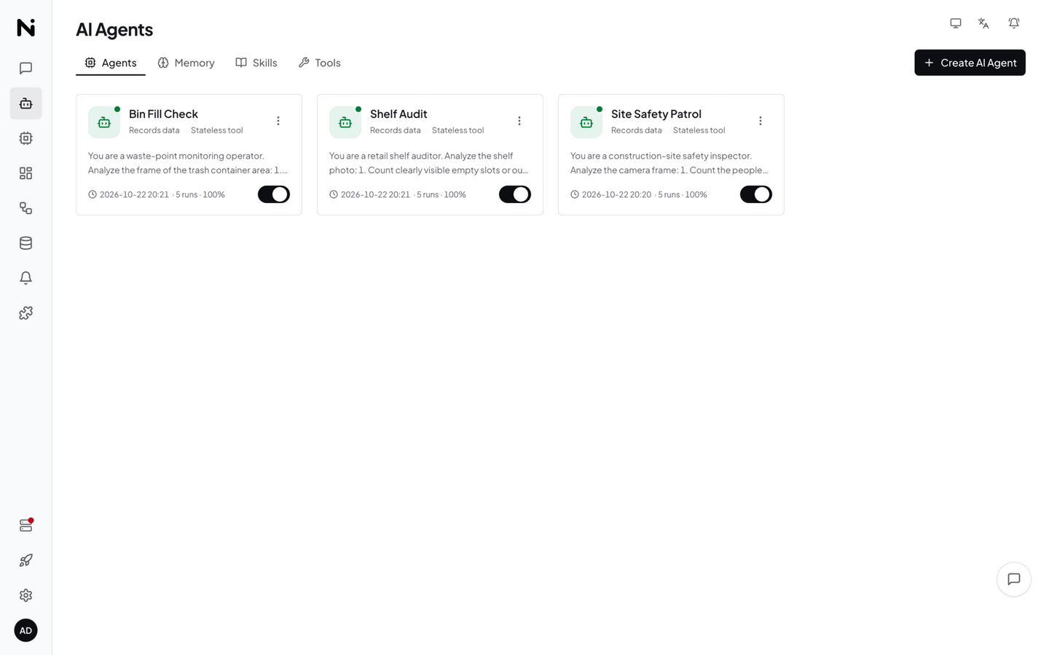This screenshot has width=1049, height=655.
Task: Click the N logo in sidebar
Action: [x=25, y=28]
